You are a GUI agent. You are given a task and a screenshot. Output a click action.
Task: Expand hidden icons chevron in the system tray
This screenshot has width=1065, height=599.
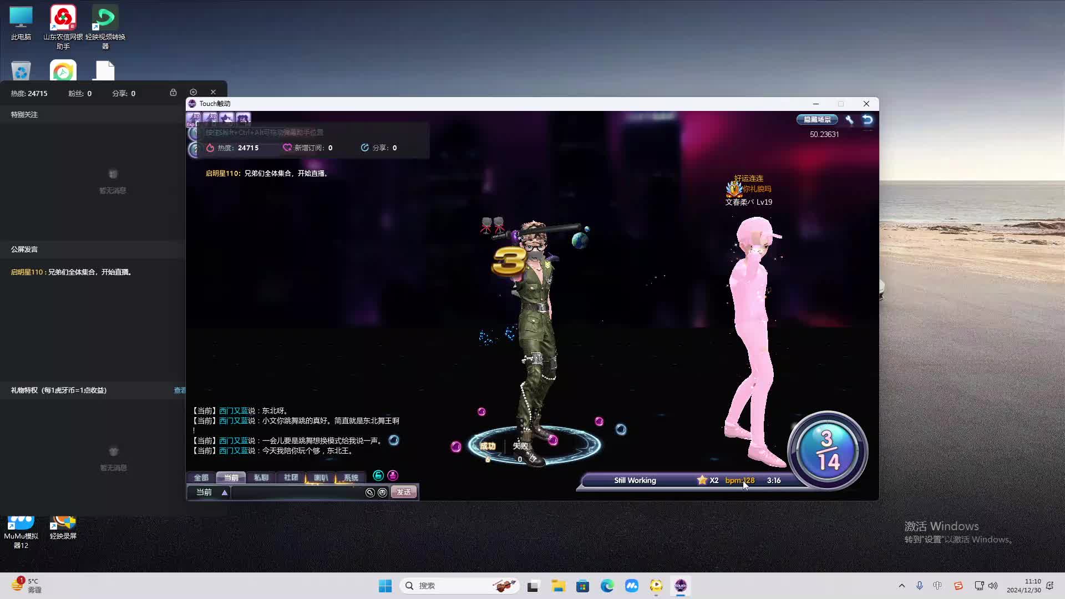tap(901, 586)
